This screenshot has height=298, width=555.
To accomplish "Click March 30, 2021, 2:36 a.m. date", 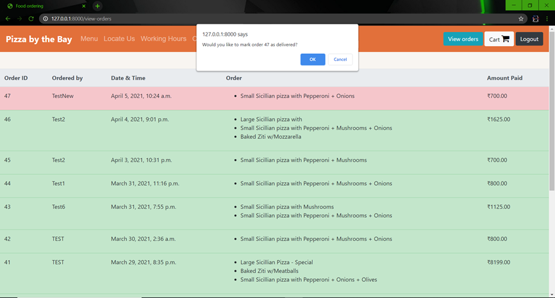I will click(x=144, y=239).
